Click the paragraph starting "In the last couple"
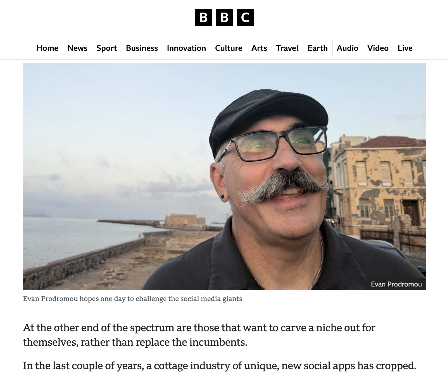The image size is (447, 382). 220,366
